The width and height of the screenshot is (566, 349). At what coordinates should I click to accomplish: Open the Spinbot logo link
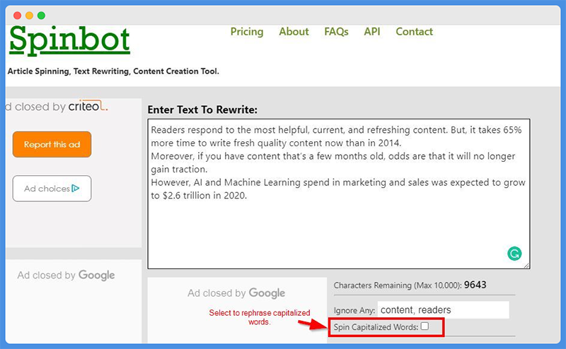pyautogui.click(x=69, y=40)
